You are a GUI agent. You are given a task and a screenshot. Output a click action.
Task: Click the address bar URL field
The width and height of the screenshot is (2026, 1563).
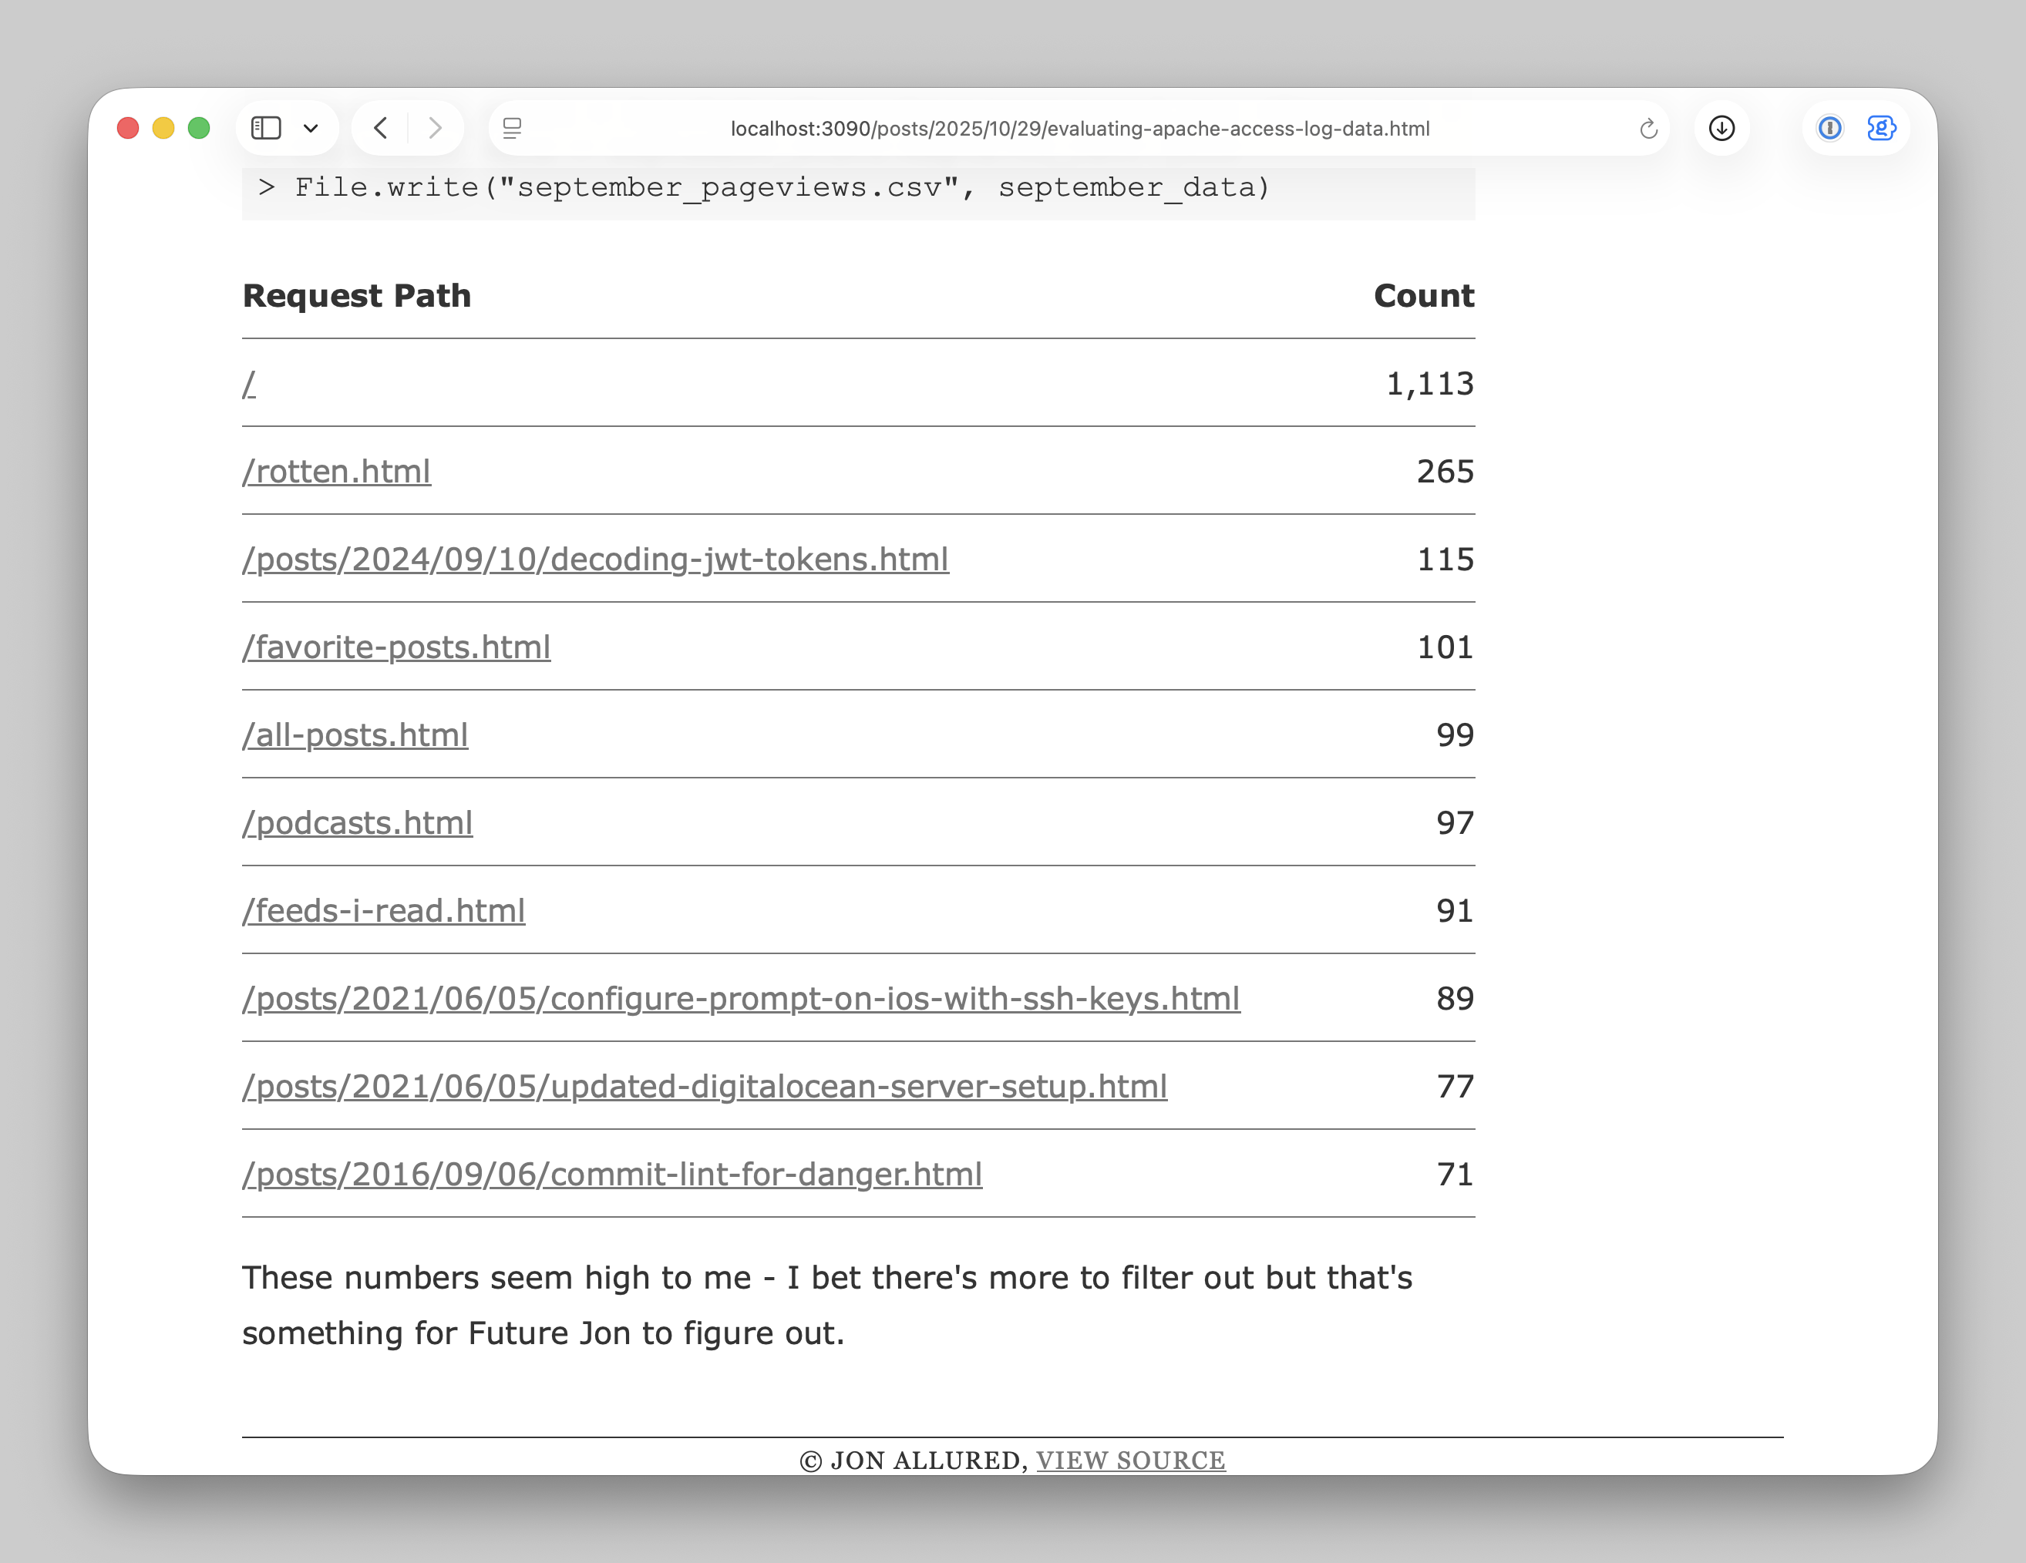tap(1078, 129)
